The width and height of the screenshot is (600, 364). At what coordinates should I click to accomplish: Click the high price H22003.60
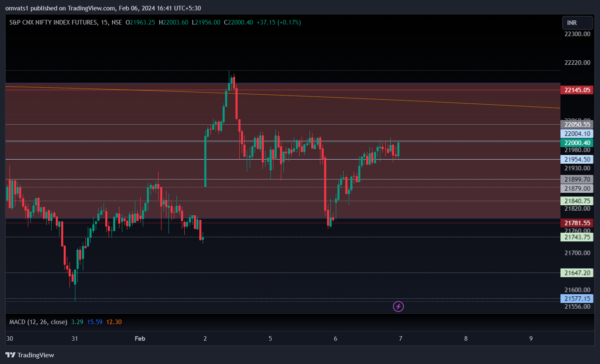[x=174, y=22]
